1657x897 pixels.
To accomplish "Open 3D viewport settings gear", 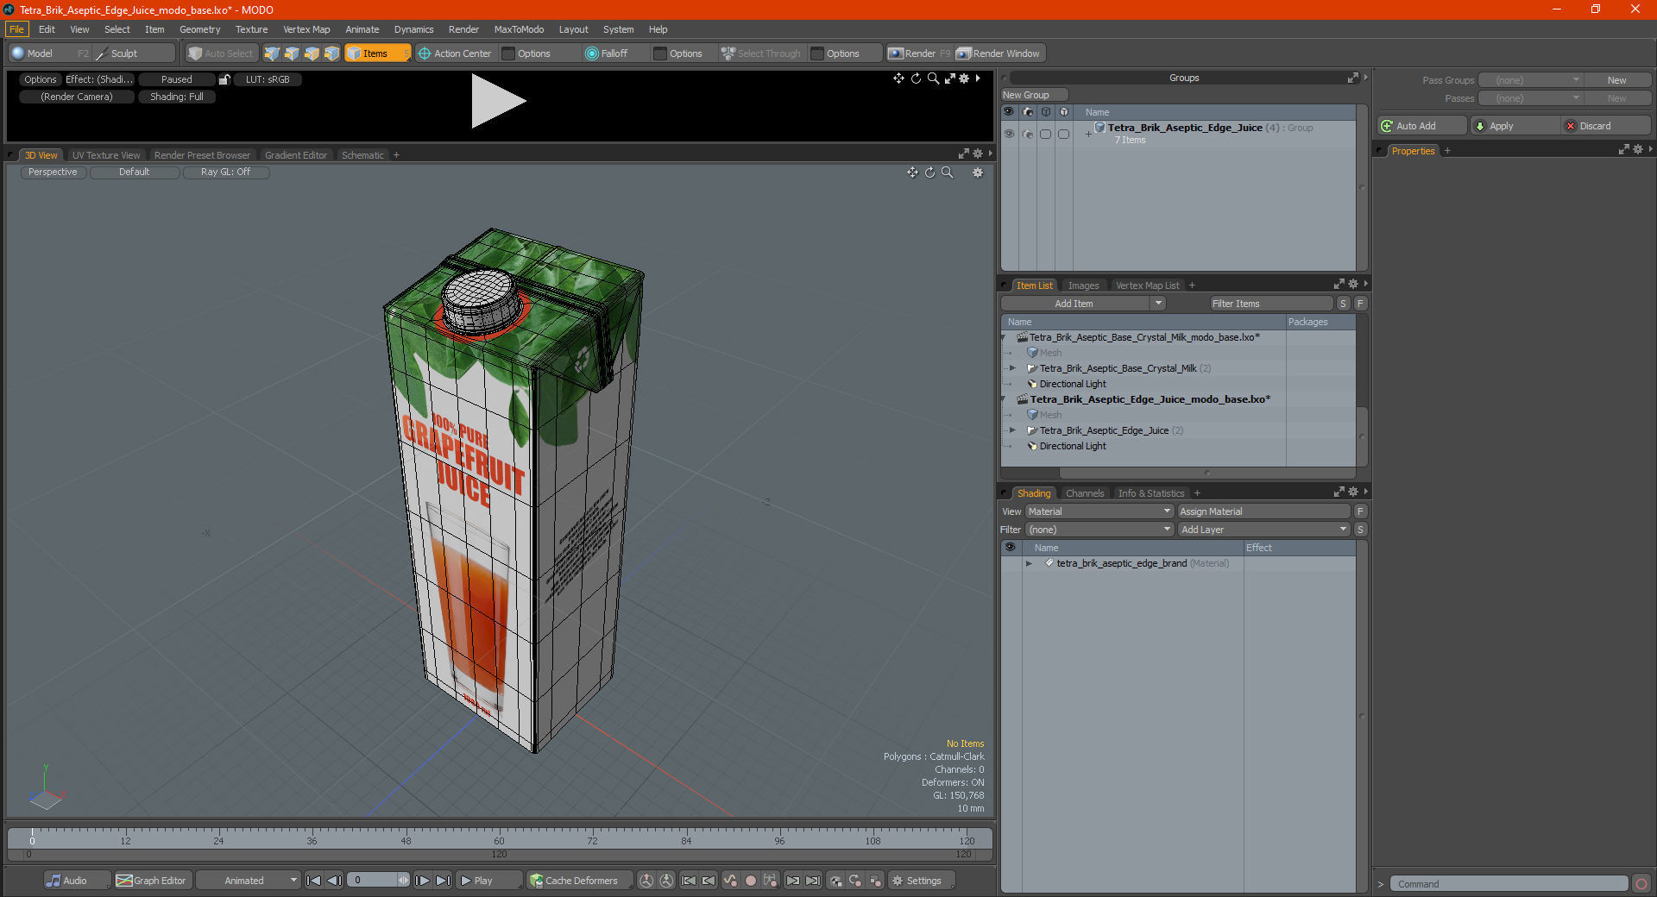I will [978, 172].
